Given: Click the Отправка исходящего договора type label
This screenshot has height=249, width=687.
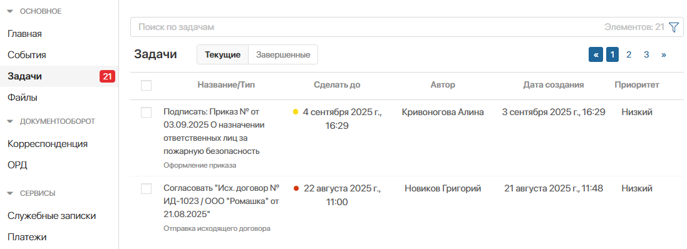Looking at the screenshot, I should [217, 228].
